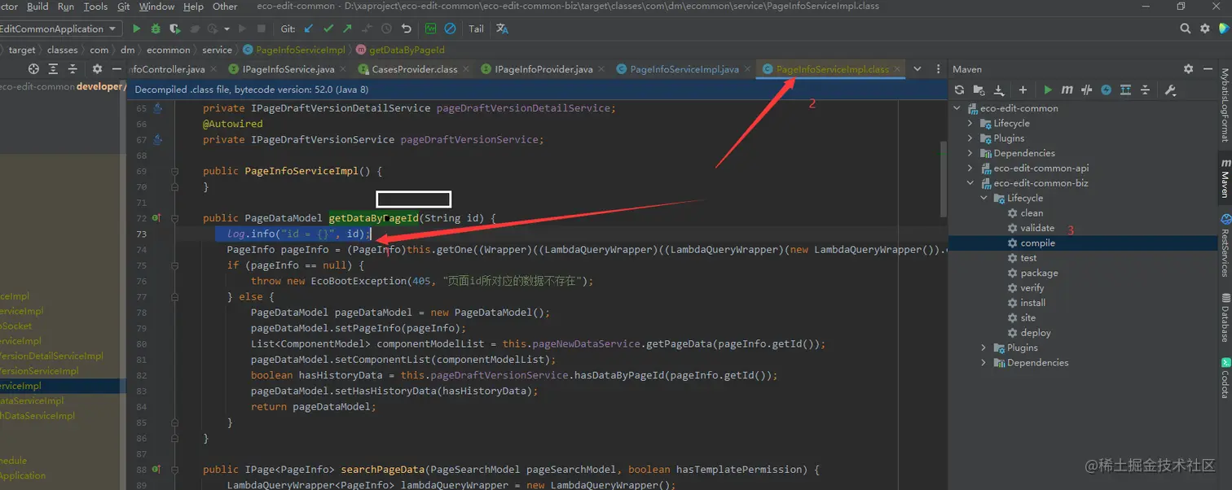Rollback changes with the undo arrow
The width and height of the screenshot is (1232, 490).
407,28
